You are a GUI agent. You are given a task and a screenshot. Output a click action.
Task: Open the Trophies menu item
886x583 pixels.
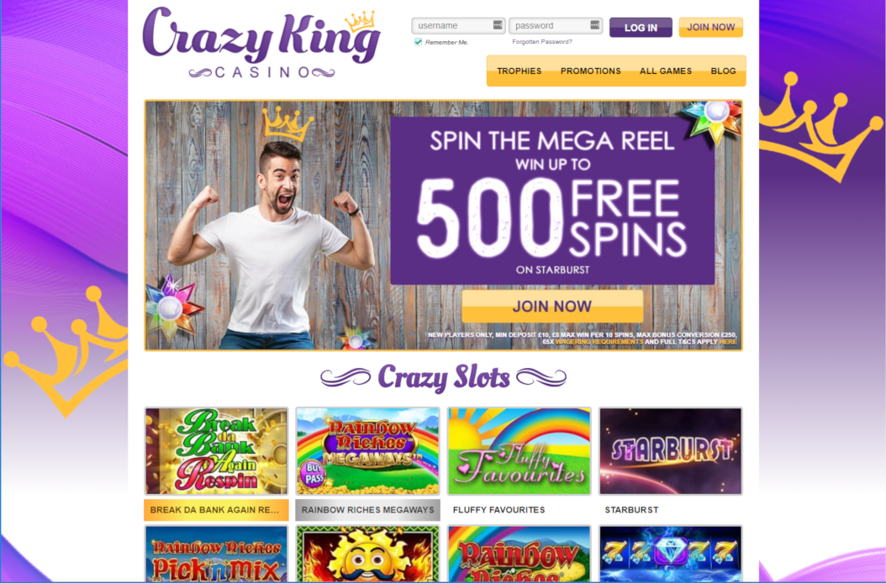pos(519,71)
